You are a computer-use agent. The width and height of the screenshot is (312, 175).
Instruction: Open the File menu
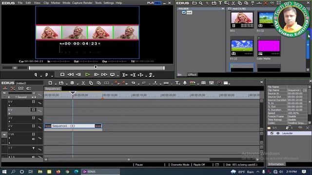tap(20, 3)
